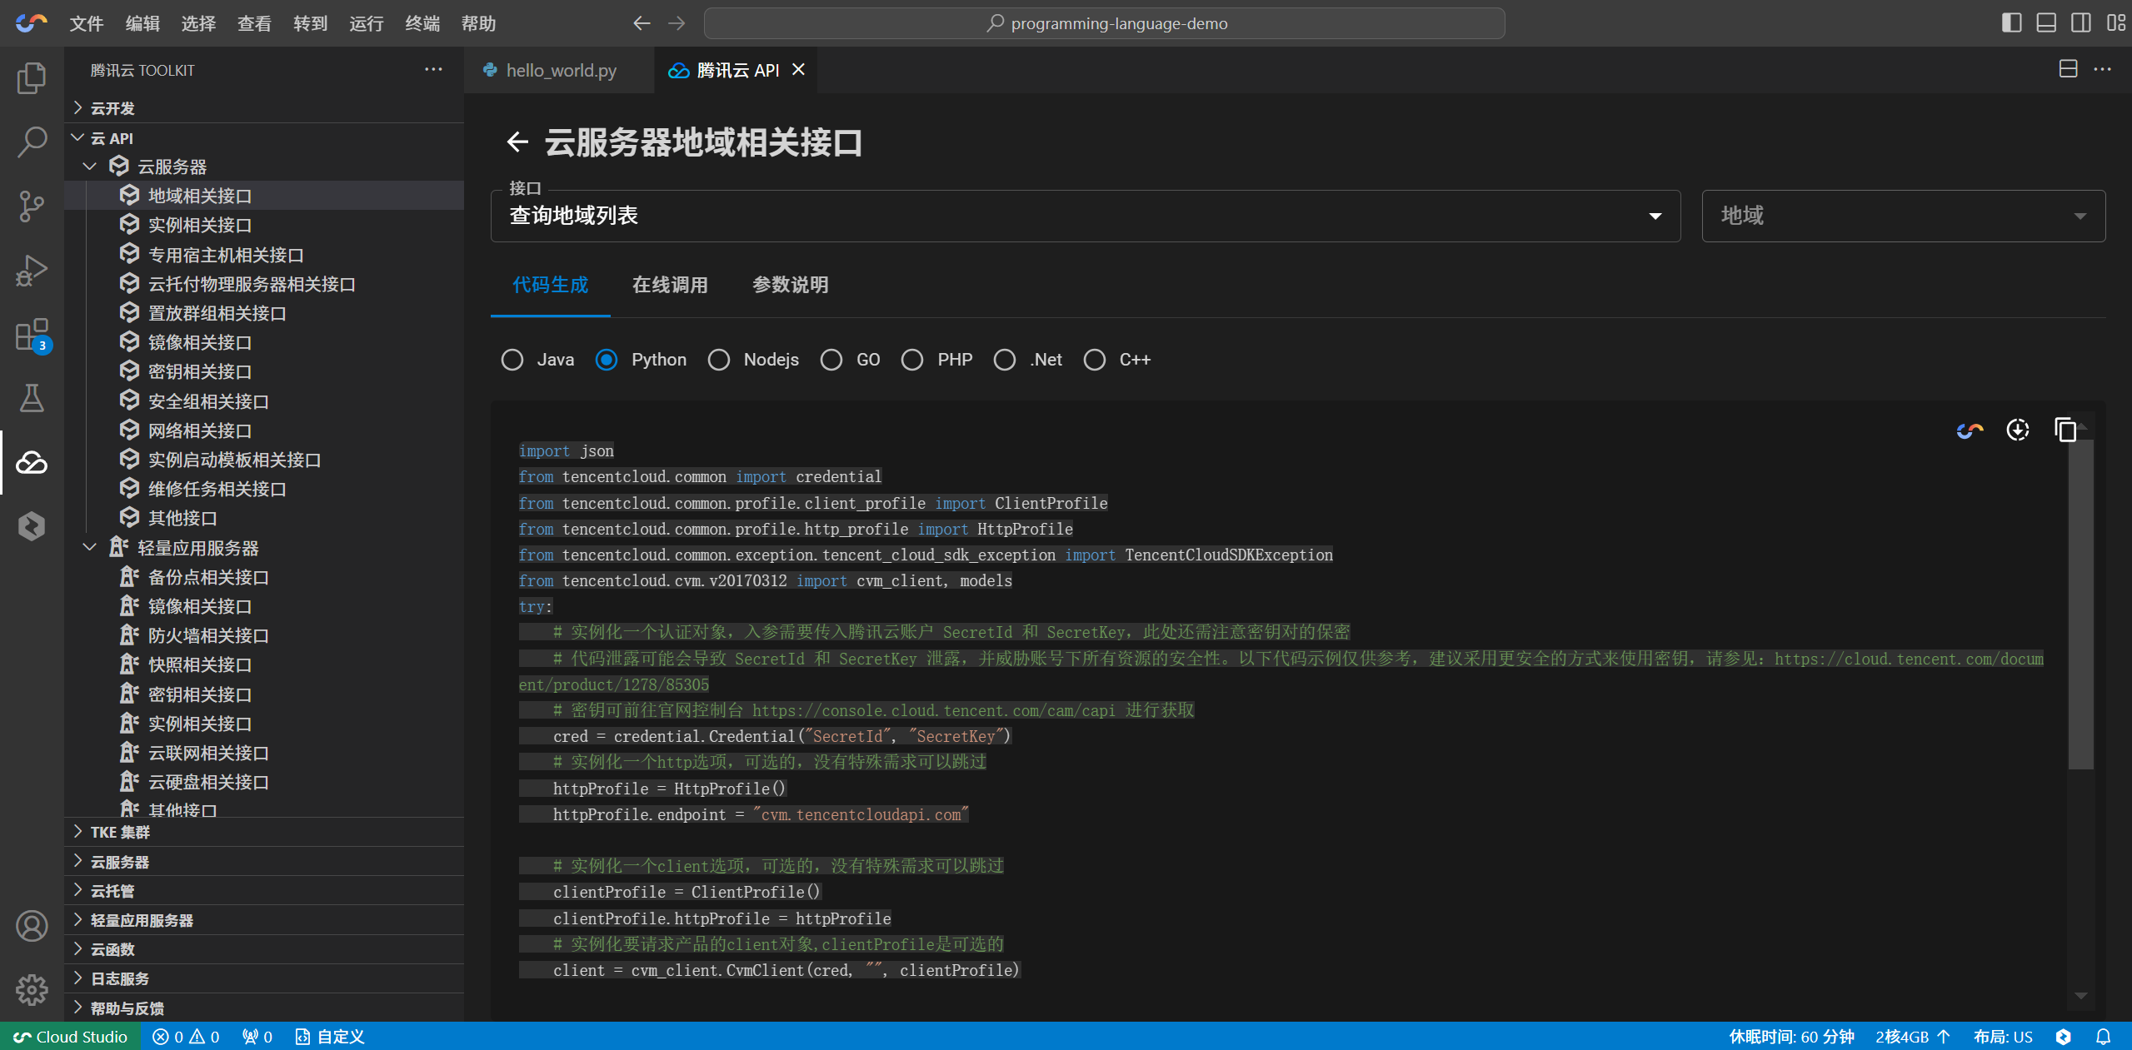Expand the 日志服务 section

coord(264,978)
